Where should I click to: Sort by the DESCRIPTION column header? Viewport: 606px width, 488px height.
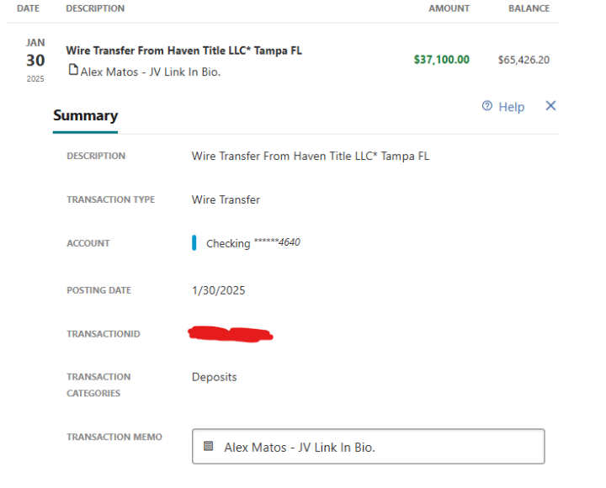click(95, 8)
